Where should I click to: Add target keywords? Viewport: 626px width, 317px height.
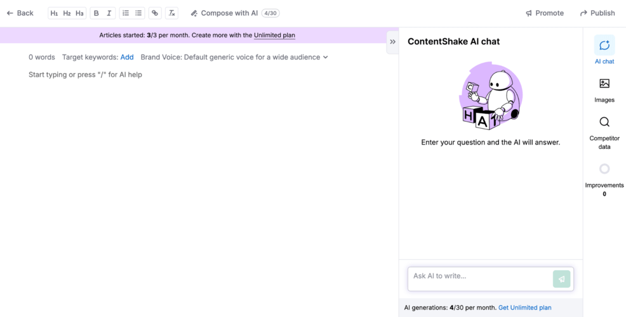(127, 57)
